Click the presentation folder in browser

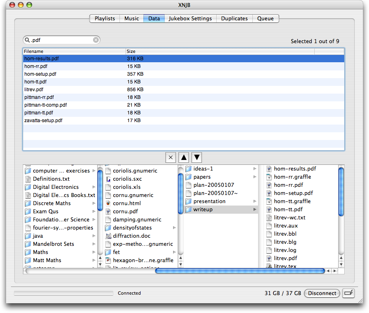209,201
